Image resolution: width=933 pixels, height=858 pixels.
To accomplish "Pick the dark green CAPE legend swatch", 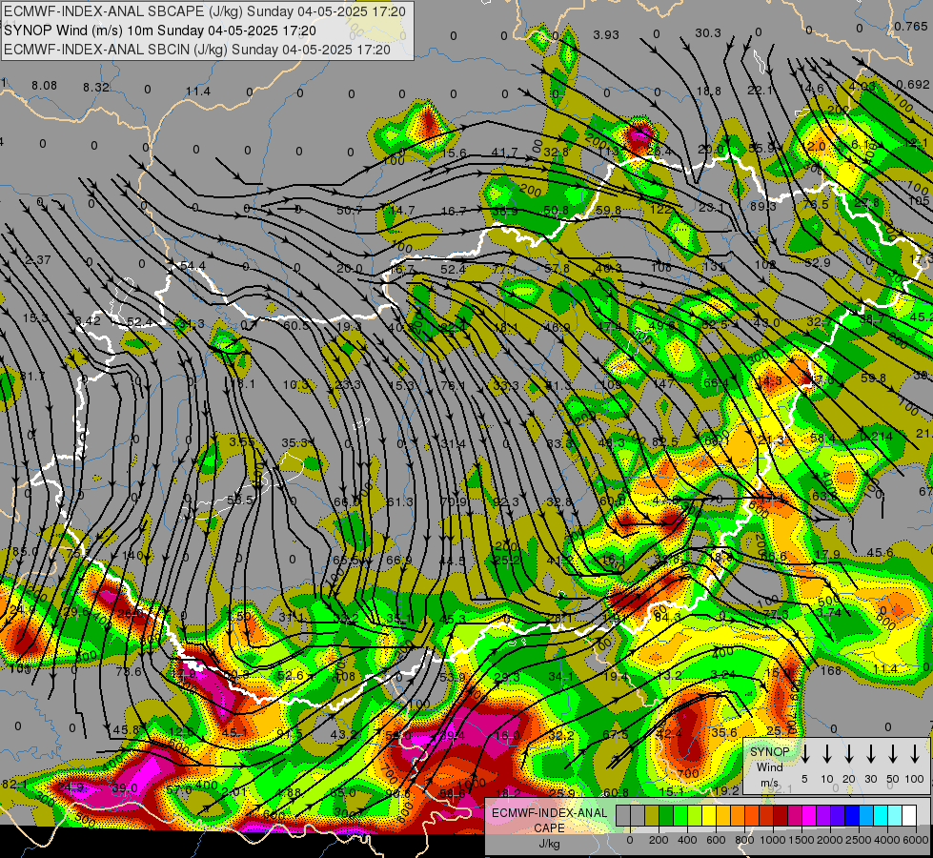I will (x=666, y=816).
